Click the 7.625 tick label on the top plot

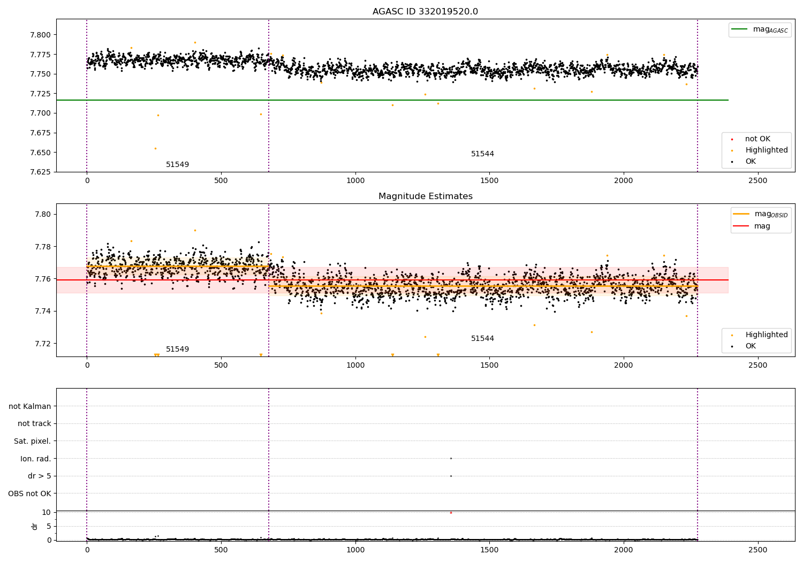40,172
